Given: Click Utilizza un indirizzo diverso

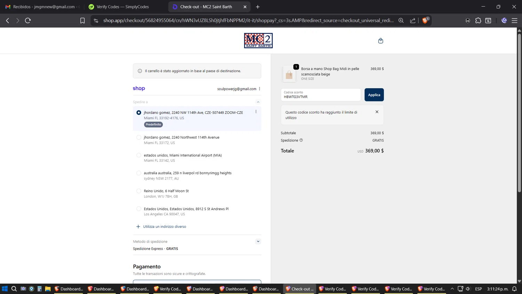Looking at the screenshot, I should 165,227.
